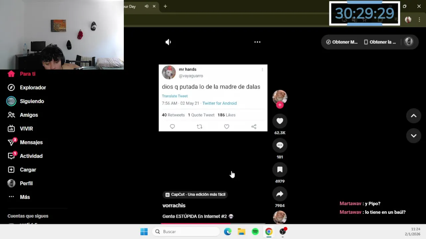Click the VIVIR live TV icon

point(11,128)
